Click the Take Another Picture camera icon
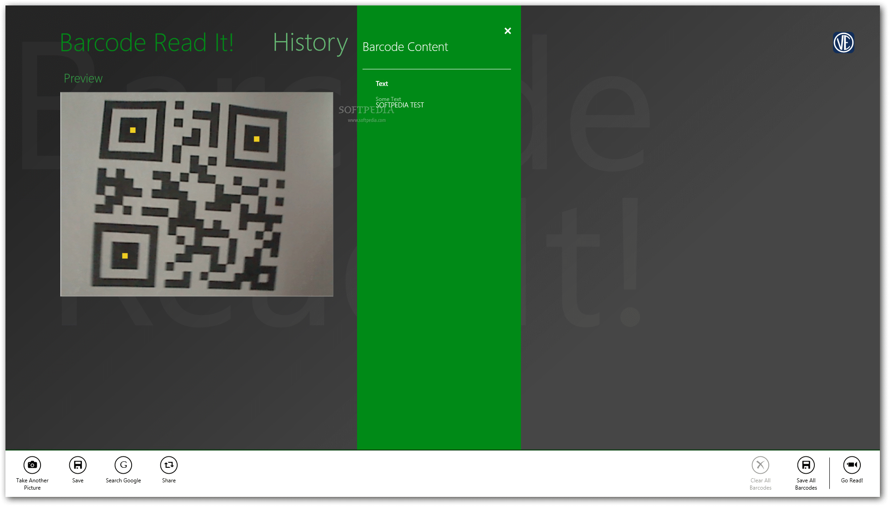 (x=32, y=465)
